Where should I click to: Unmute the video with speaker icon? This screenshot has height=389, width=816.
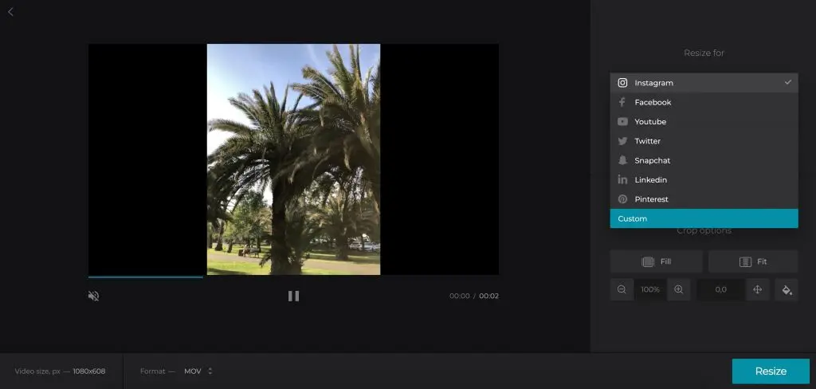tap(93, 296)
